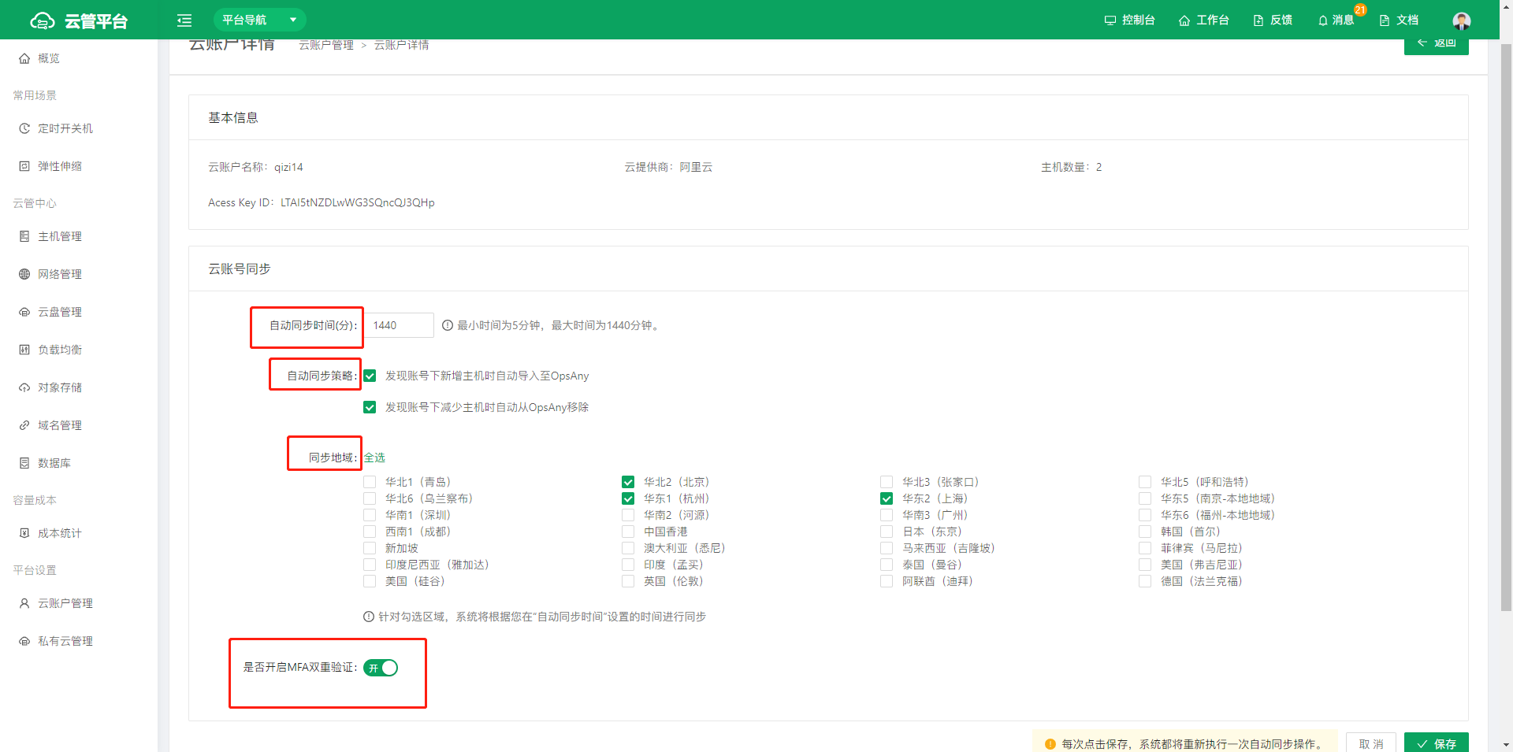The height and width of the screenshot is (752, 1513).
Task: Uncheck 发现账号下减少主机时自动从OpsAny移除
Action: (x=370, y=407)
